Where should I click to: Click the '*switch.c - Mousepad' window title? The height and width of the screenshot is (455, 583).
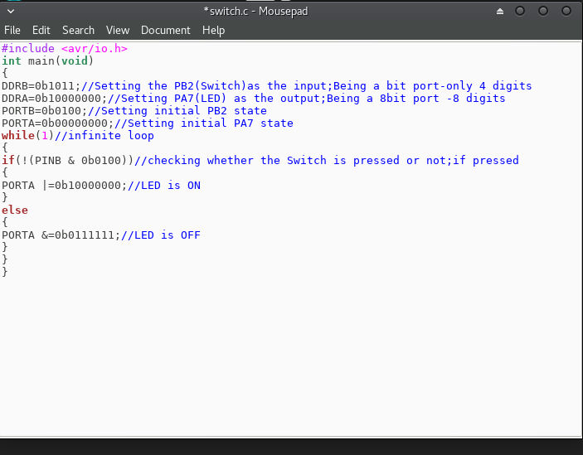click(x=255, y=11)
